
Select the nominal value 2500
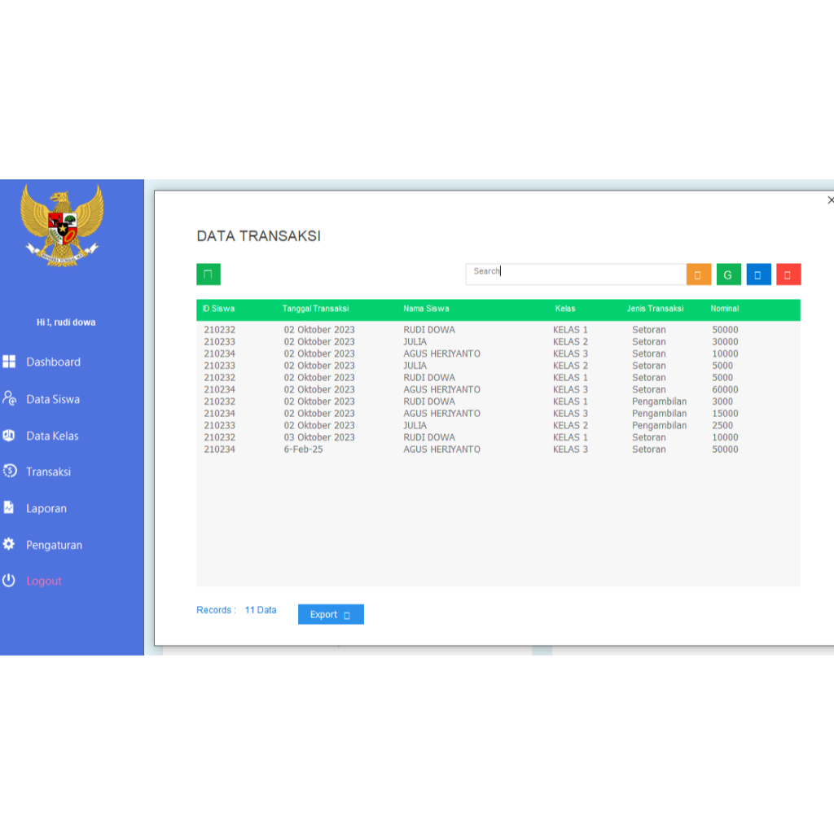(x=722, y=425)
